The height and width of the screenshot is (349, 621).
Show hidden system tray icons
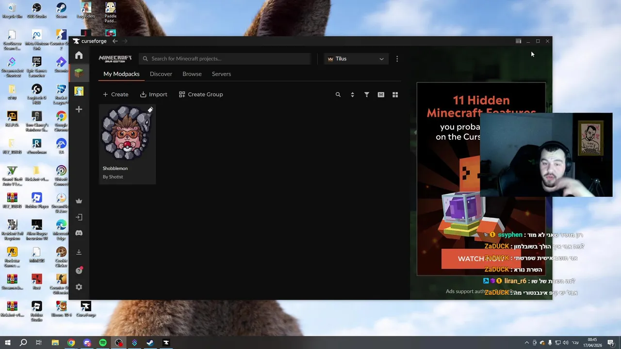(527, 343)
